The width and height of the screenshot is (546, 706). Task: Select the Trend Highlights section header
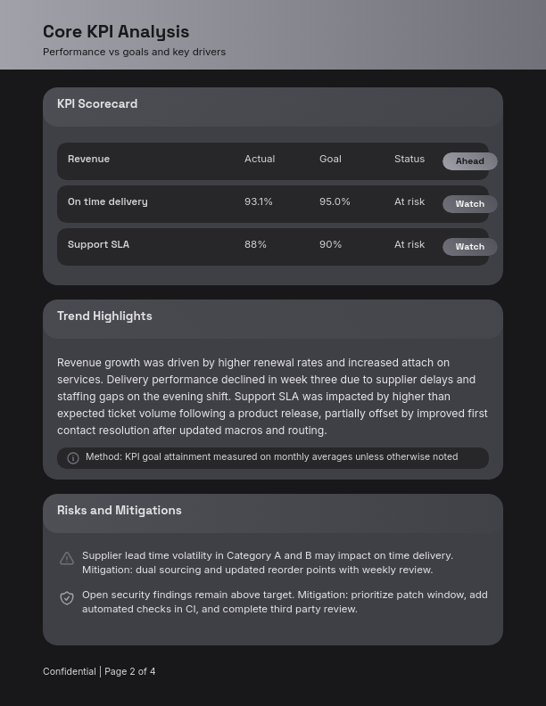(104, 316)
